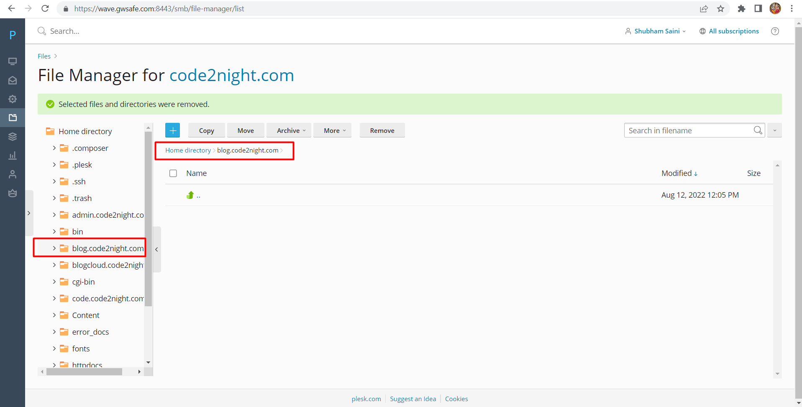Click the browser back arrow
The height and width of the screenshot is (407, 802).
pyautogui.click(x=11, y=8)
